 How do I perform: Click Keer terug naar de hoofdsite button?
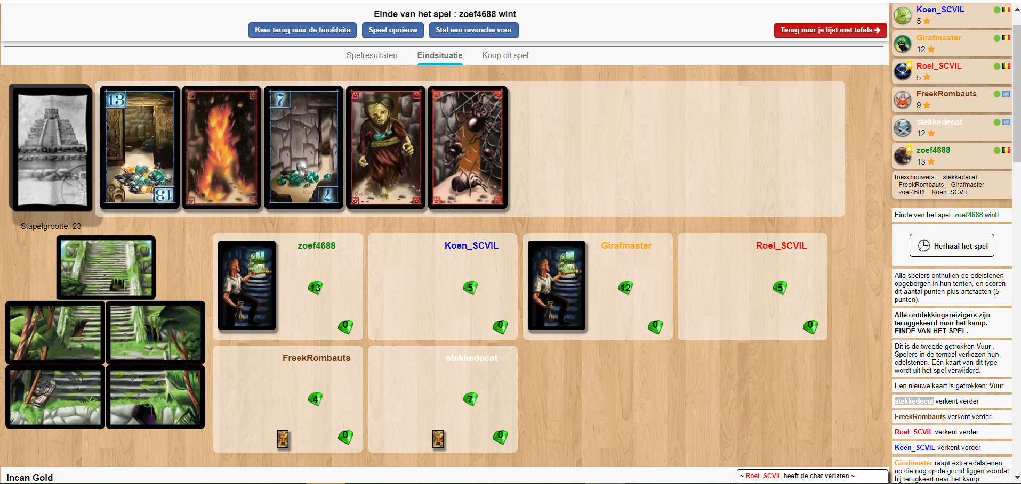[302, 30]
